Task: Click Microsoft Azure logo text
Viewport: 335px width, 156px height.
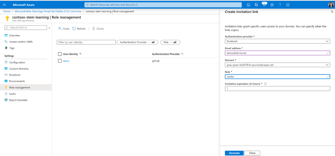Action: tap(23, 5)
